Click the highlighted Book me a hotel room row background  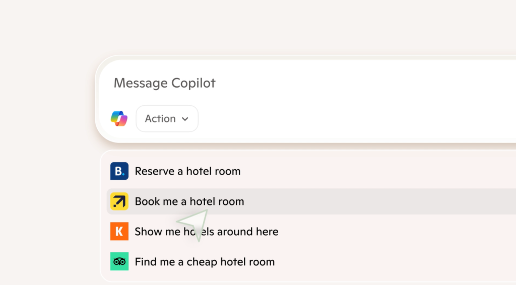point(311,201)
